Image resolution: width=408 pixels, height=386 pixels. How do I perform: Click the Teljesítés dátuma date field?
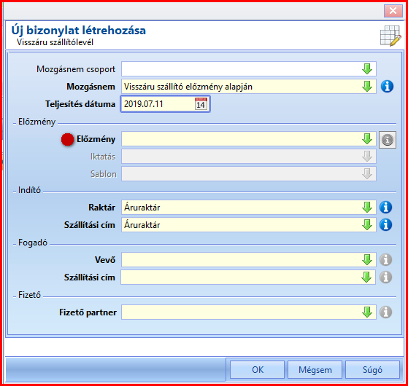165,104
